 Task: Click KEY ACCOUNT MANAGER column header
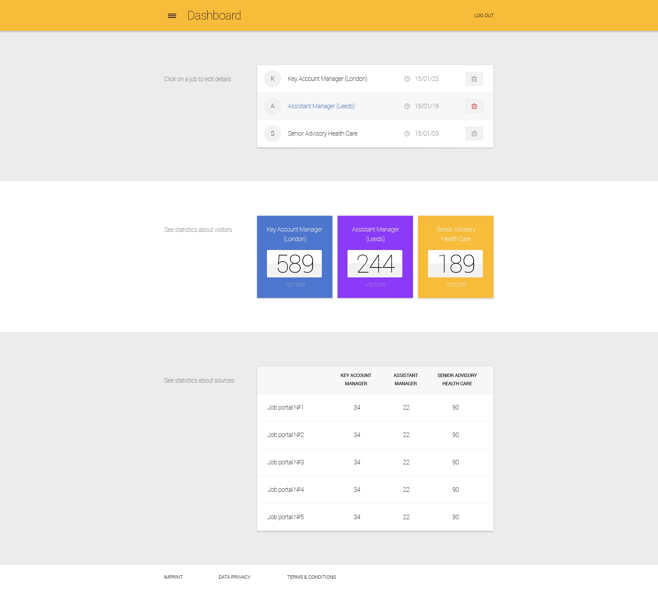[x=356, y=379]
